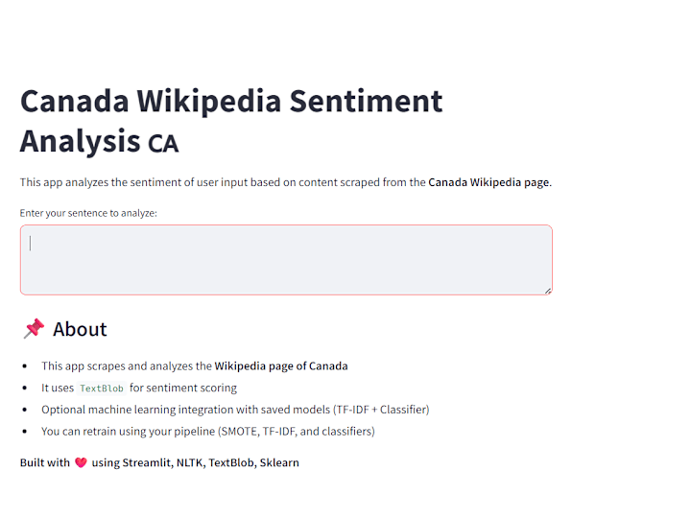Click the TextBlob bullet point marker
This screenshot has height=518, width=691.
click(x=25, y=388)
